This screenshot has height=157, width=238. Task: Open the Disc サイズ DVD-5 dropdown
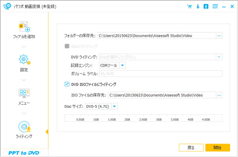pos(115,107)
